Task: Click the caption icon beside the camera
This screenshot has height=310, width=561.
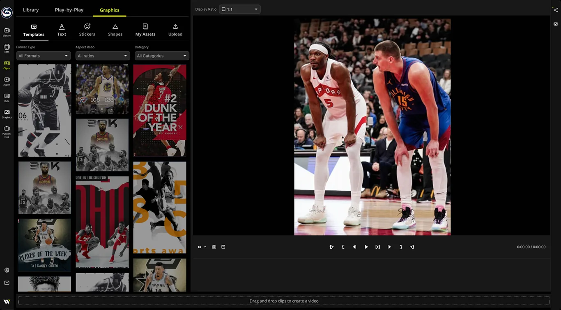Action: (223, 247)
